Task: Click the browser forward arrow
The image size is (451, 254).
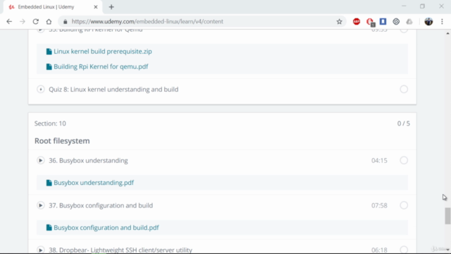Action: (x=23, y=22)
